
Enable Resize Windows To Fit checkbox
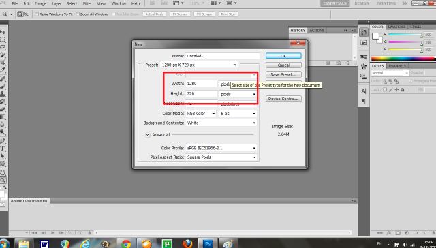click(x=37, y=14)
